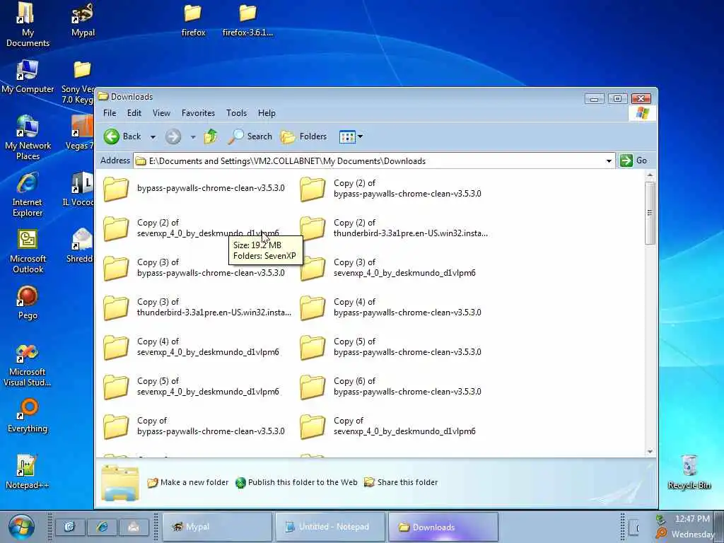The width and height of the screenshot is (724, 543).
Task: Select Copy (2) of bypass-paywalls folder
Action: pyautogui.click(x=390, y=188)
